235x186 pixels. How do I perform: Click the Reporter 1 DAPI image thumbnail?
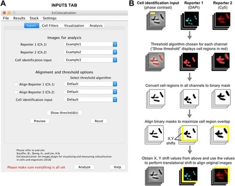190,21
